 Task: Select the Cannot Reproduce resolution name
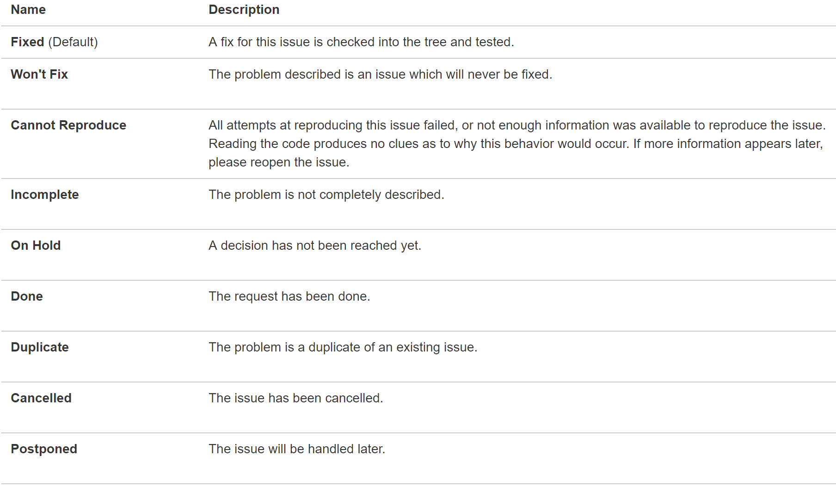coord(68,125)
